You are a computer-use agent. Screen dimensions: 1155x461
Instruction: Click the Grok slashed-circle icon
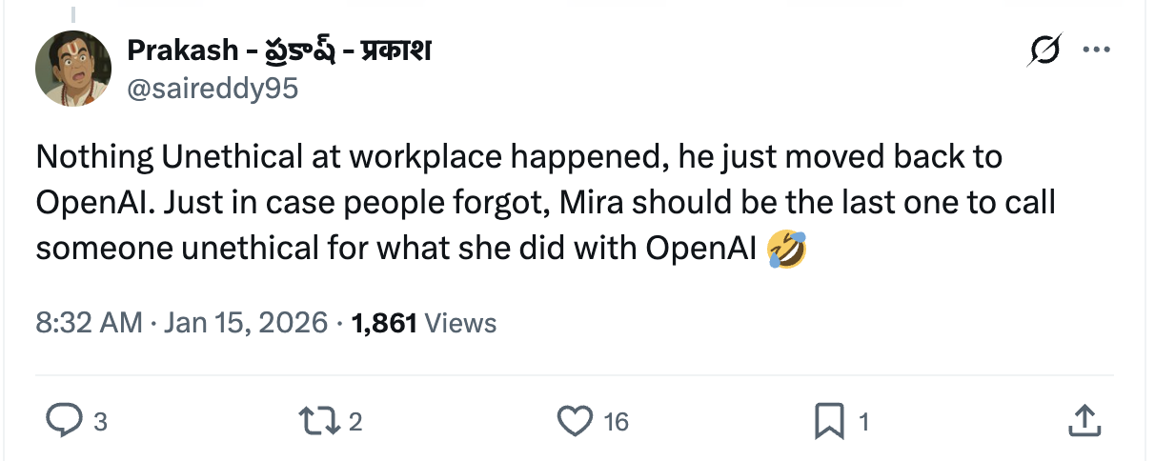(x=1043, y=51)
